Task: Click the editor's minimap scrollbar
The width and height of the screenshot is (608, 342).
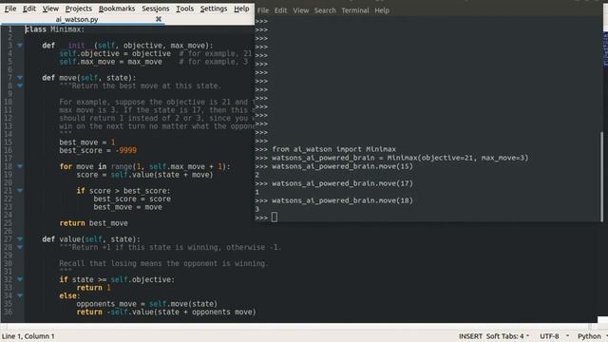Action: point(605,49)
